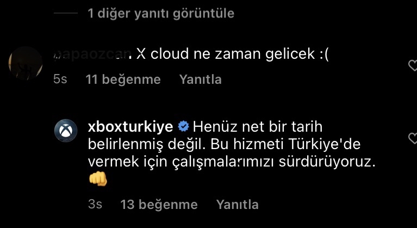Like the X cloud comment with heart icon
Viewport: 417px width, 228px height.
(413, 65)
